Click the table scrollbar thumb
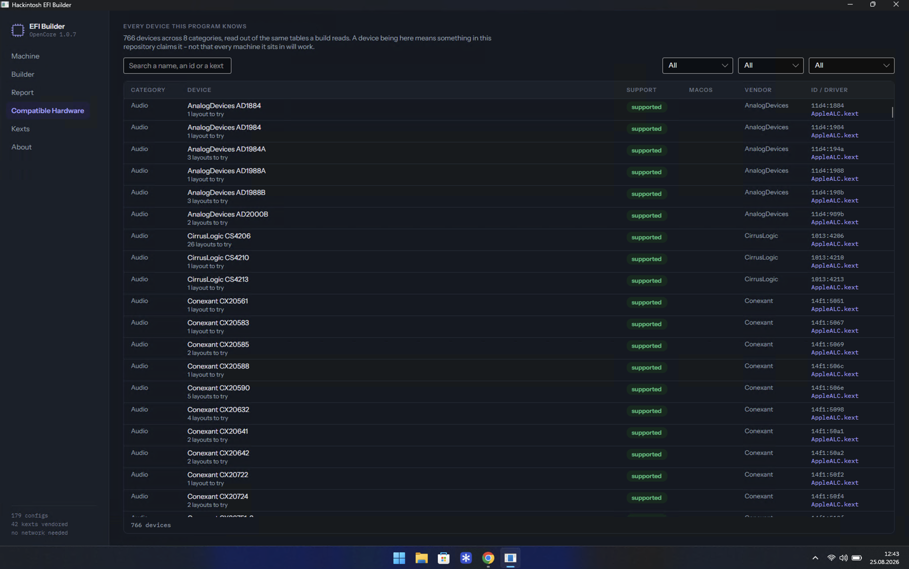909x569 pixels. click(892, 112)
